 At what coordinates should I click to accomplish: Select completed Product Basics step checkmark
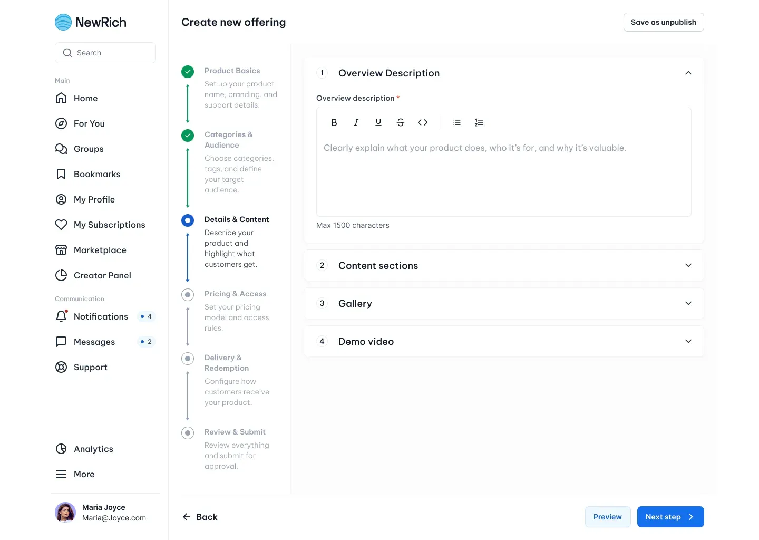[x=188, y=72]
